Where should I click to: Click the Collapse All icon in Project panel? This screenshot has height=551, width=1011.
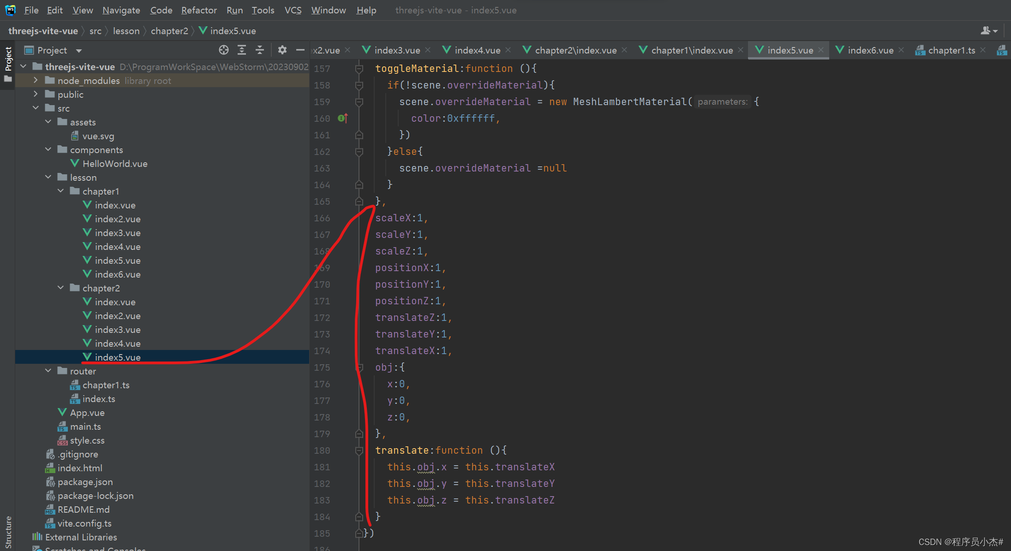[x=260, y=50]
